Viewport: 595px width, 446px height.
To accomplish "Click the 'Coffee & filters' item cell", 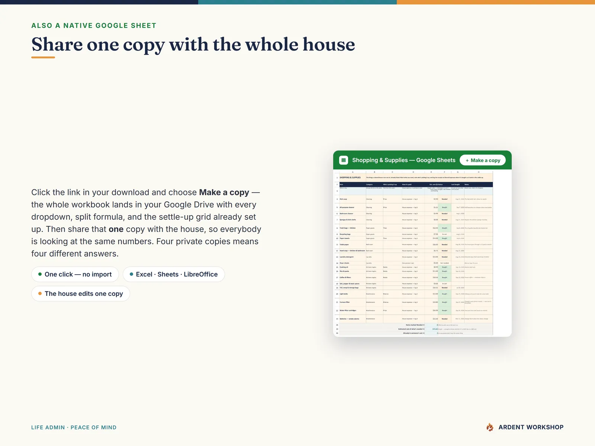I will (352, 278).
